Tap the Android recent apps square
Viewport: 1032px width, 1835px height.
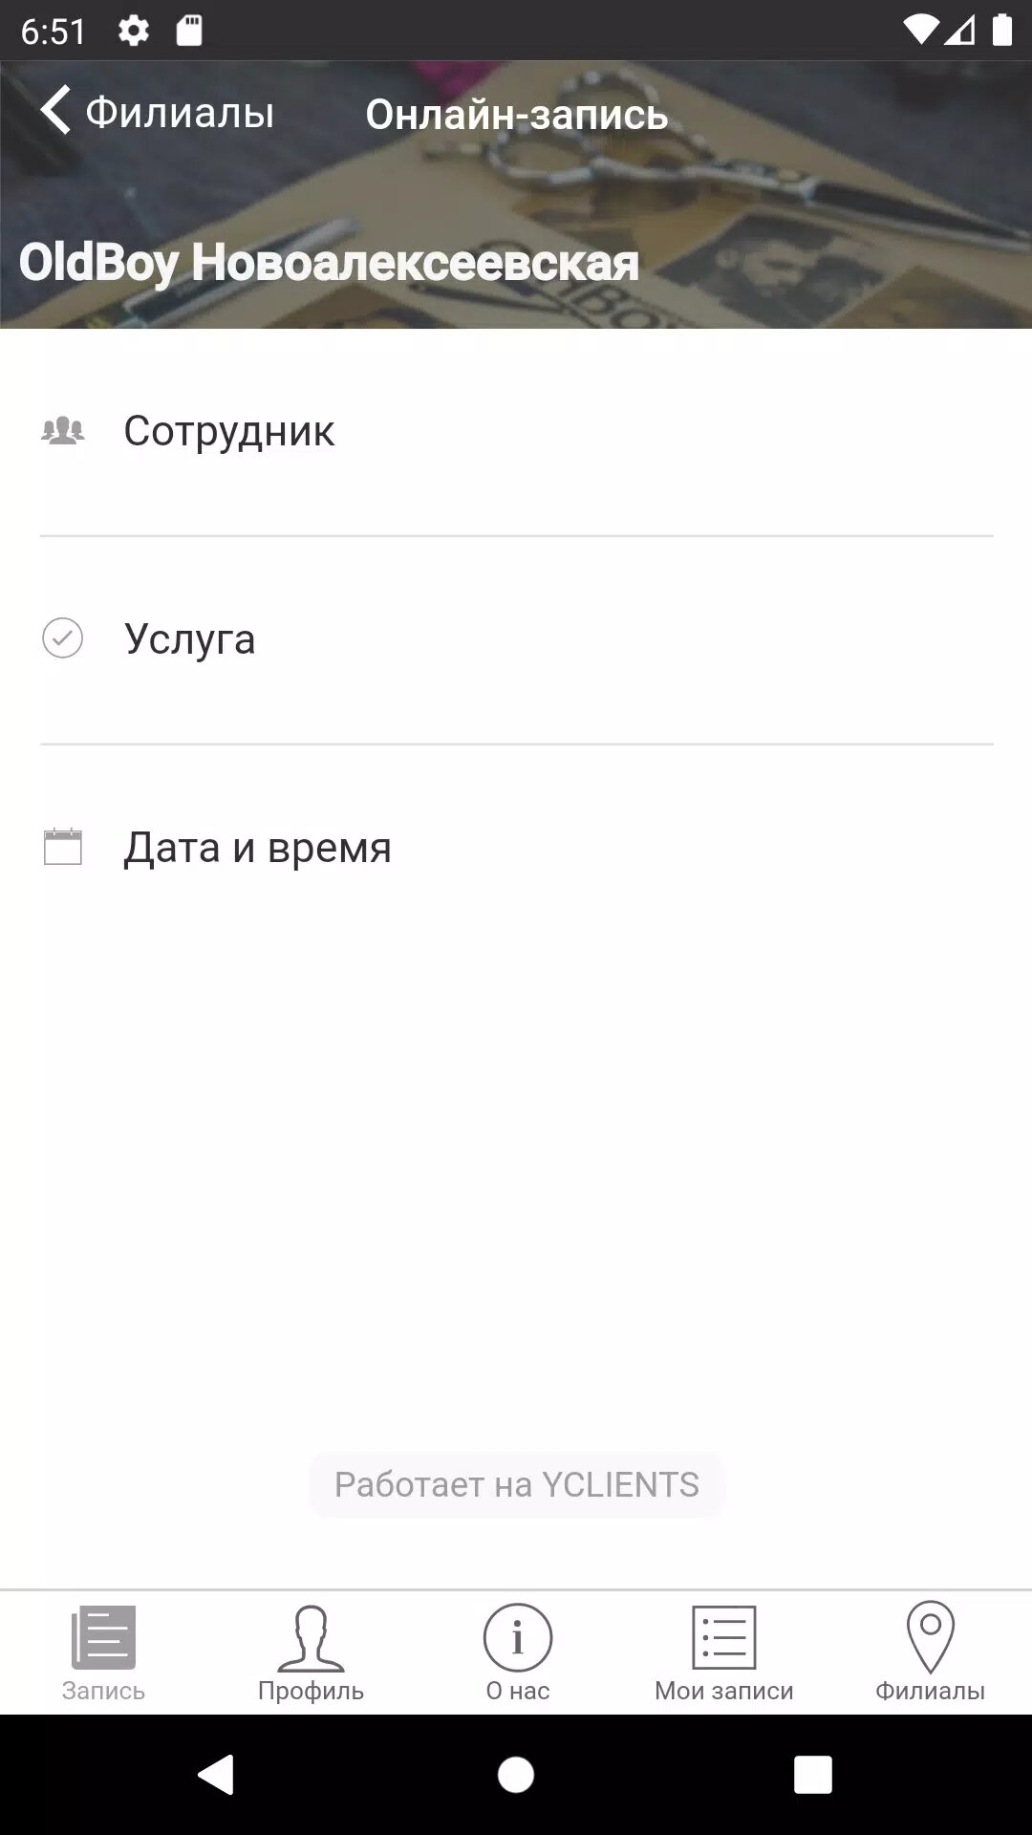(813, 1775)
